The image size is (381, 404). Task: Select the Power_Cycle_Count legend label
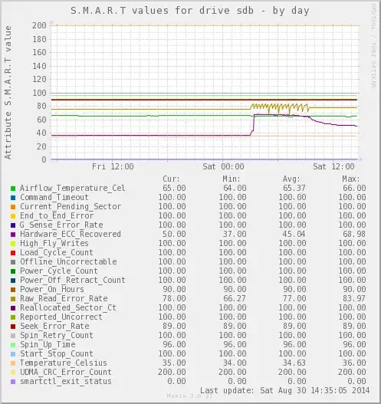click(59, 271)
